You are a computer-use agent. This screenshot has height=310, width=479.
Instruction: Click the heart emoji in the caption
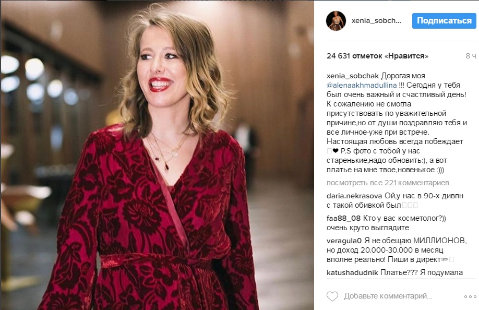pyautogui.click(x=336, y=151)
